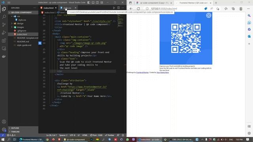Select index.html in the file tree
This screenshot has height=142, width=253.
tap(23, 34)
